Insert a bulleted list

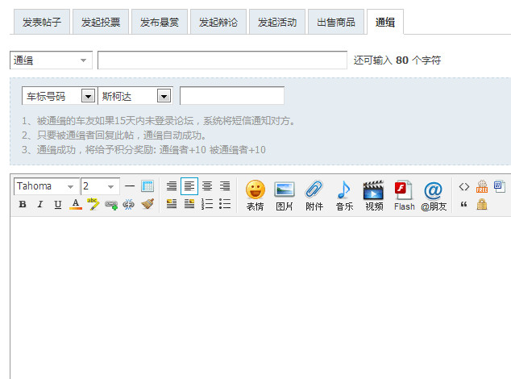pyautogui.click(x=225, y=204)
